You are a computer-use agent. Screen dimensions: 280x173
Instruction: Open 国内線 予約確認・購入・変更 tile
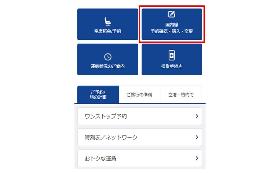coord(172,24)
